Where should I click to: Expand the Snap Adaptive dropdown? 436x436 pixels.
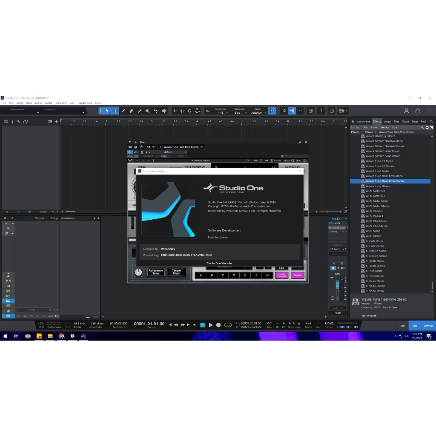(258, 113)
